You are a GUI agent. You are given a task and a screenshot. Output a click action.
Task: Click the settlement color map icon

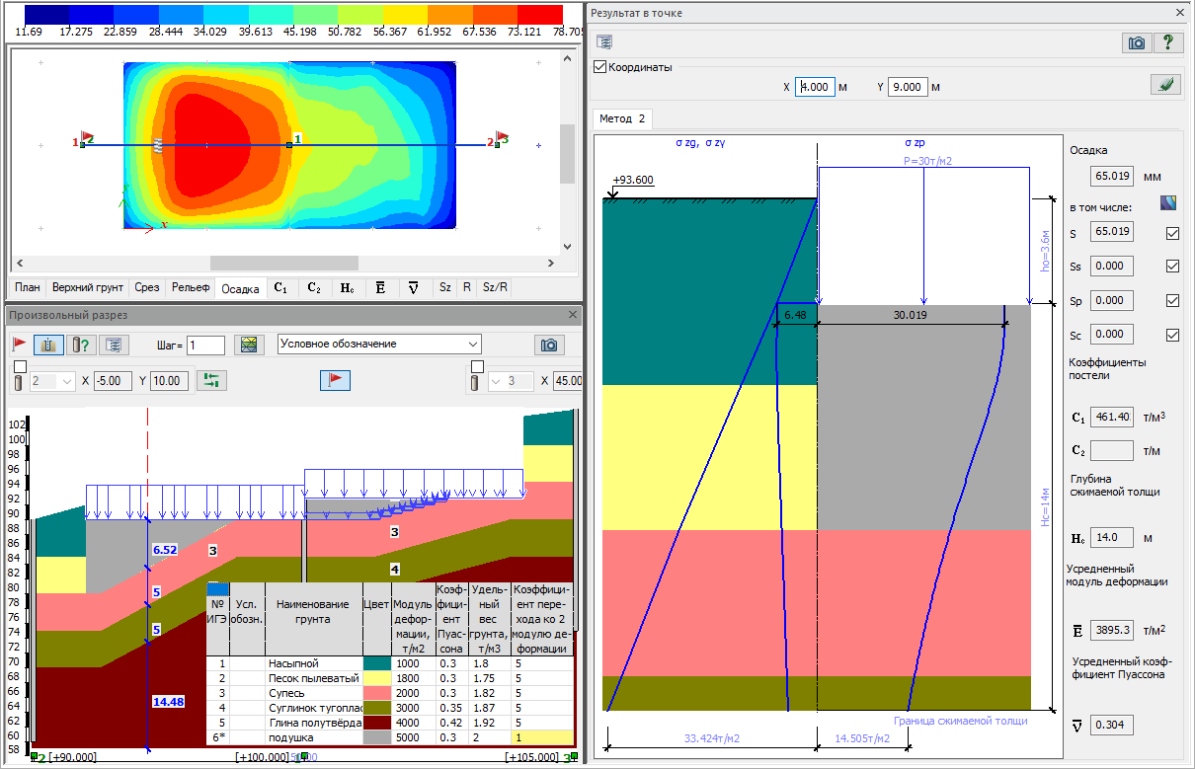(1169, 203)
